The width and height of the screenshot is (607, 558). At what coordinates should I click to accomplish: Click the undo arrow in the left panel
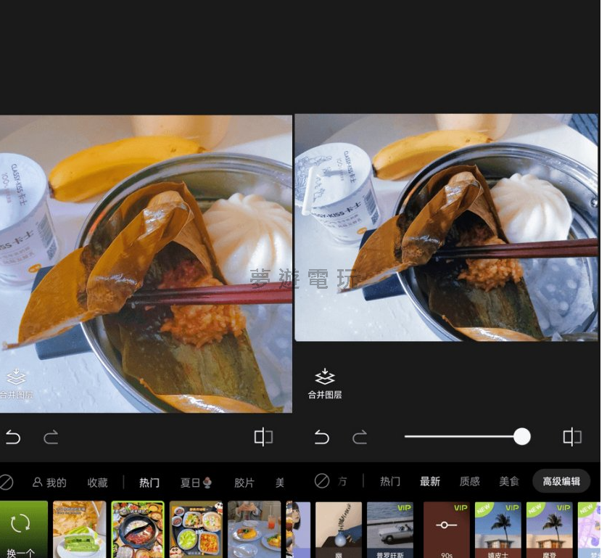[x=13, y=437]
